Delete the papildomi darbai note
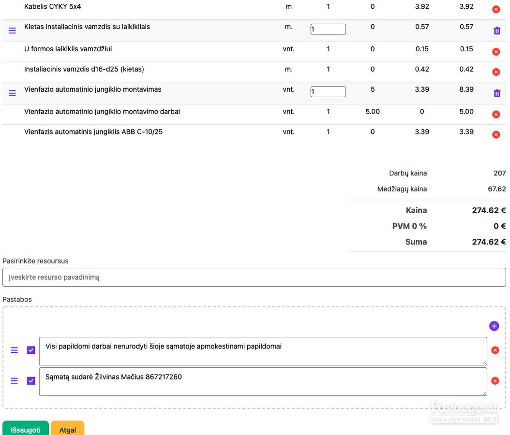This screenshot has width=510, height=435. click(495, 350)
